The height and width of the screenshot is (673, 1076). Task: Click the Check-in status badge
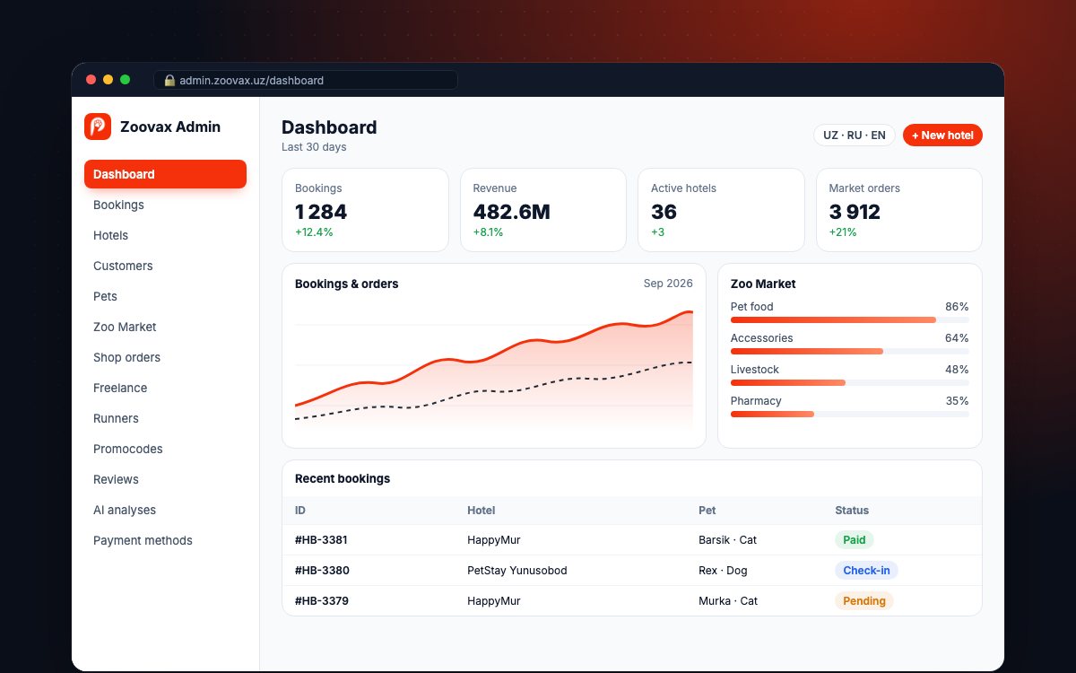pyautogui.click(x=866, y=571)
